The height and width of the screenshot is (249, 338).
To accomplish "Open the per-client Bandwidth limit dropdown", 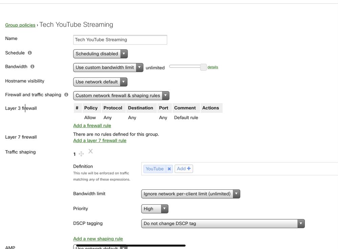I will point(190,194).
